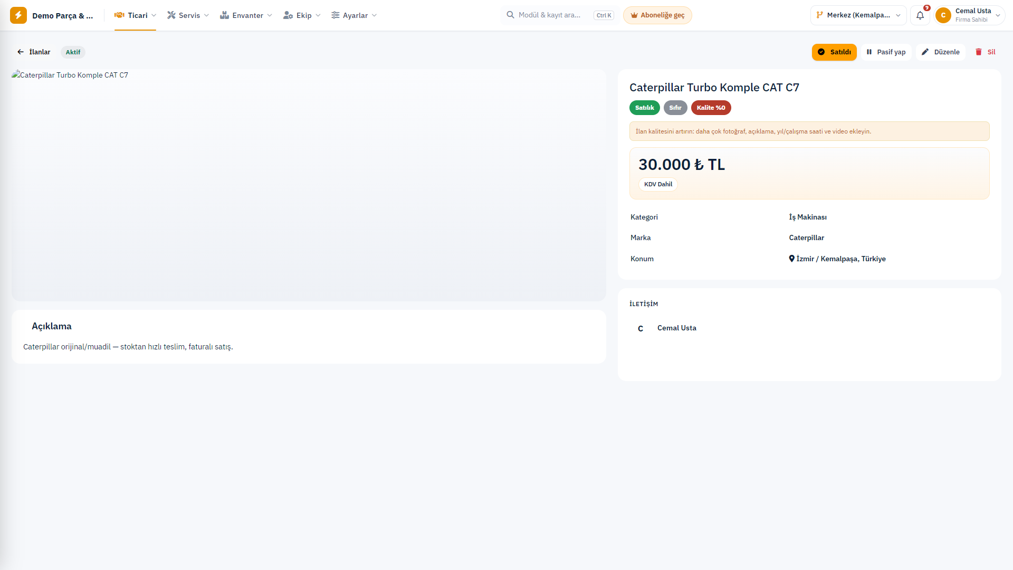Click the Satılık tag
This screenshot has width=1013, height=570.
click(645, 108)
